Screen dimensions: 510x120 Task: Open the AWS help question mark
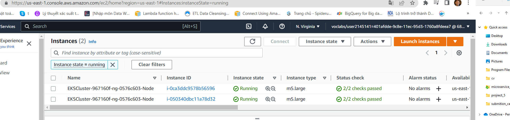pyautogui.click(x=282, y=26)
